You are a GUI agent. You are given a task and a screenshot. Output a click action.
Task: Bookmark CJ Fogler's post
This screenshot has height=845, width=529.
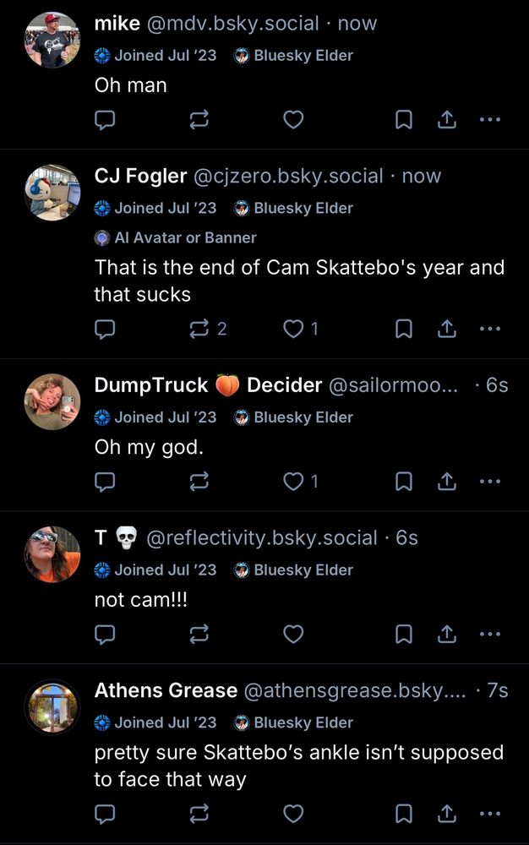(x=403, y=329)
